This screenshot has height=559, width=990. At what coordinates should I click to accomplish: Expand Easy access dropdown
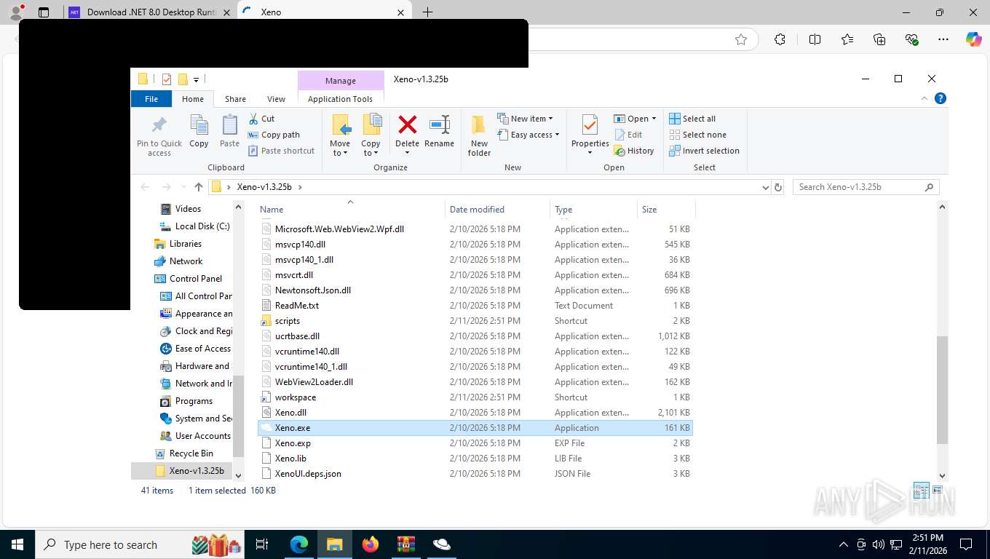click(529, 135)
